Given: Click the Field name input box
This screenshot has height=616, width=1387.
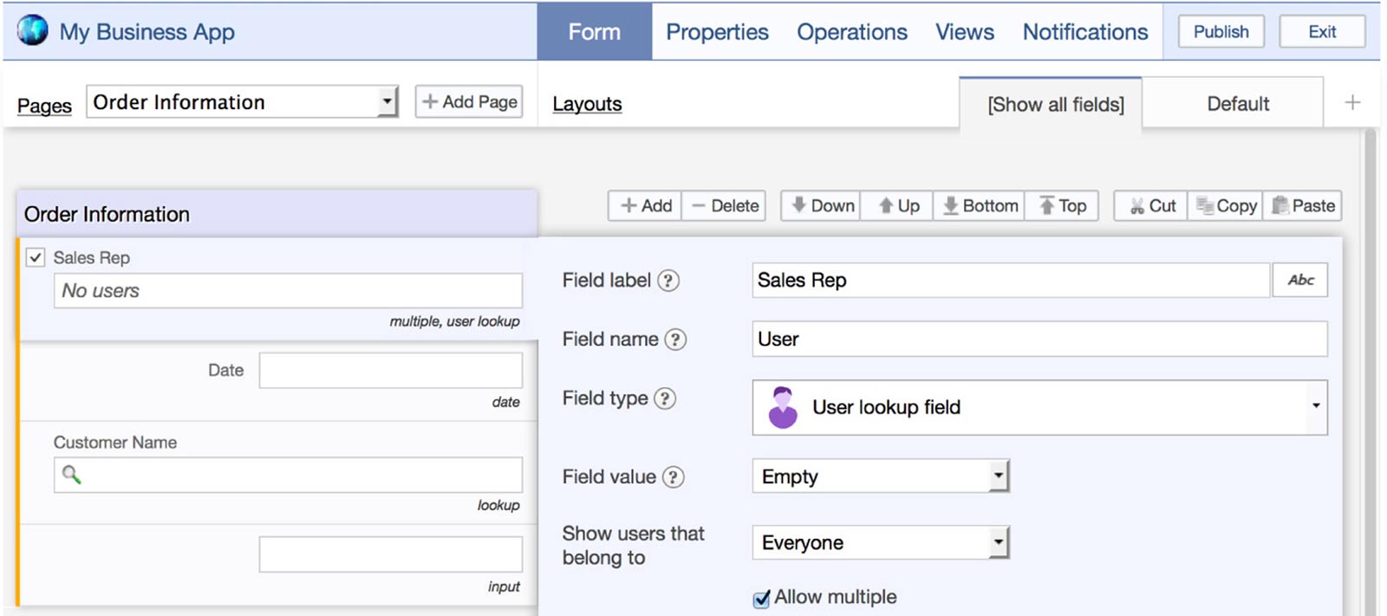Looking at the screenshot, I should click(x=1039, y=340).
